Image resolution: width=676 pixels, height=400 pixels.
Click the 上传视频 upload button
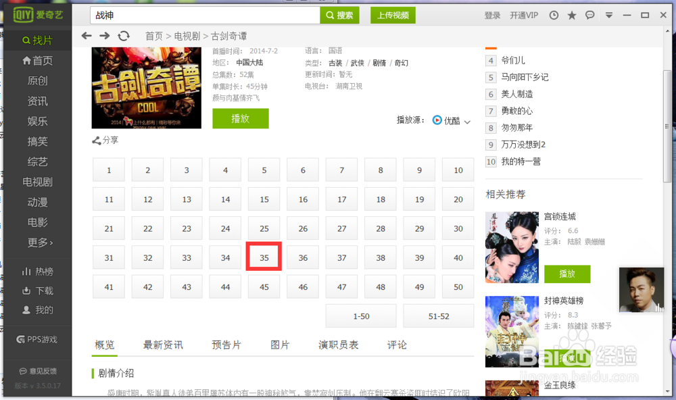[x=393, y=15]
